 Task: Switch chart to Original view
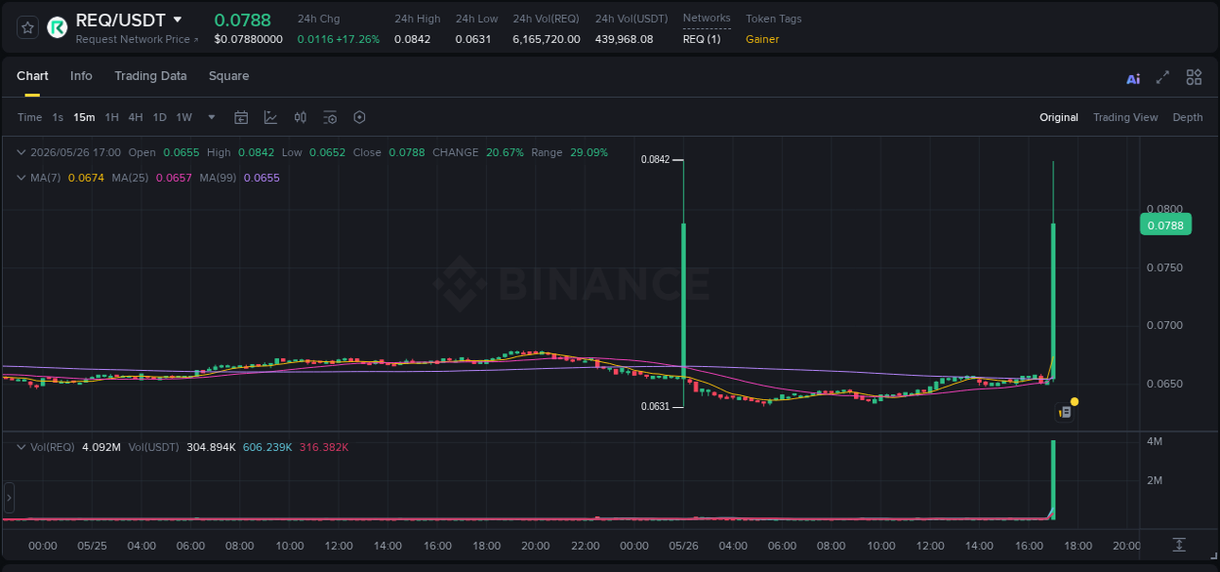pyautogui.click(x=1059, y=117)
